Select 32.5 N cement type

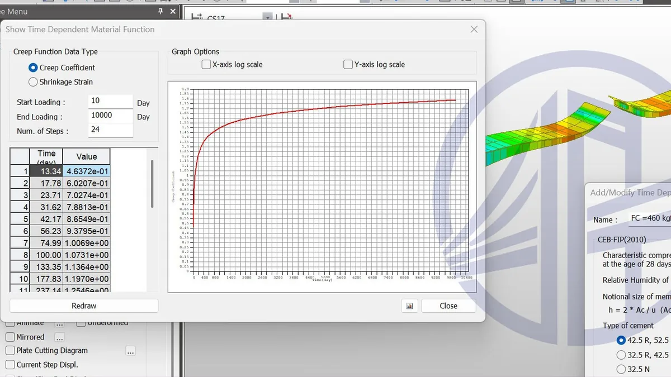click(621, 369)
